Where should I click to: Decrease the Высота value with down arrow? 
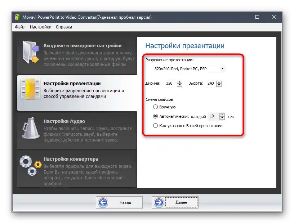(x=219, y=85)
